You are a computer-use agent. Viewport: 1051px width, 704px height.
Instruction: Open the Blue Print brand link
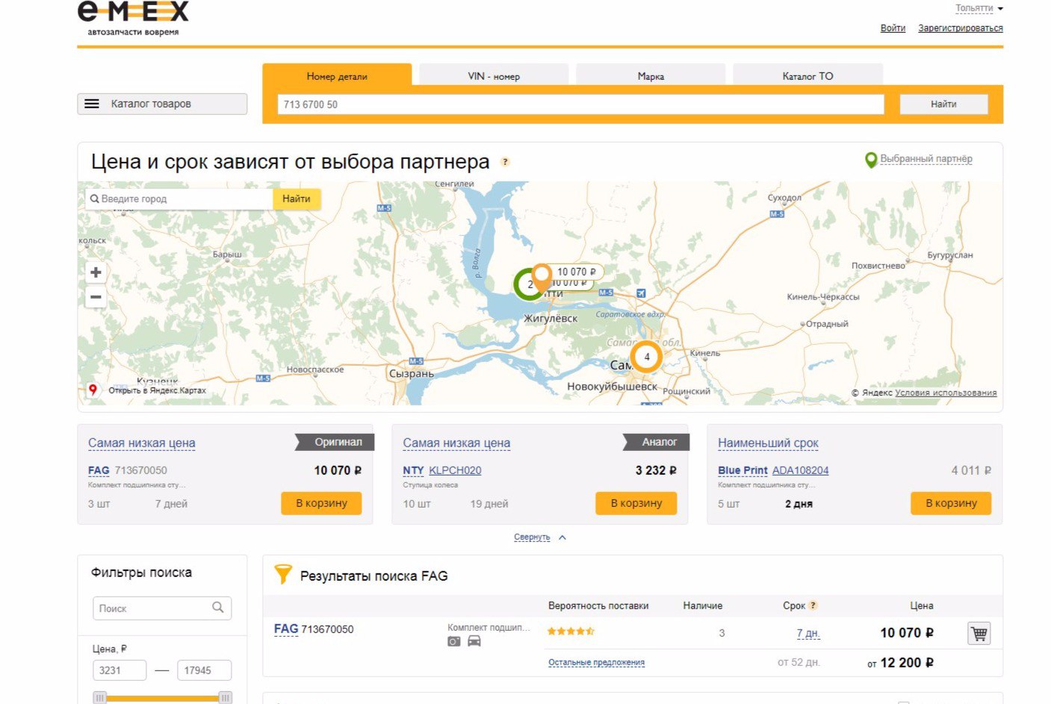pyautogui.click(x=742, y=470)
